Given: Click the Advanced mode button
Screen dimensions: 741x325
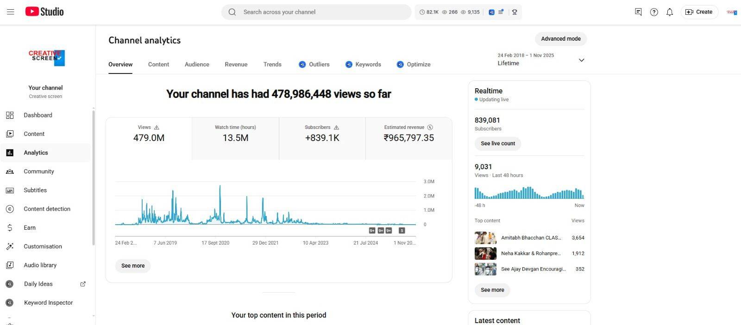Looking at the screenshot, I should [560, 39].
